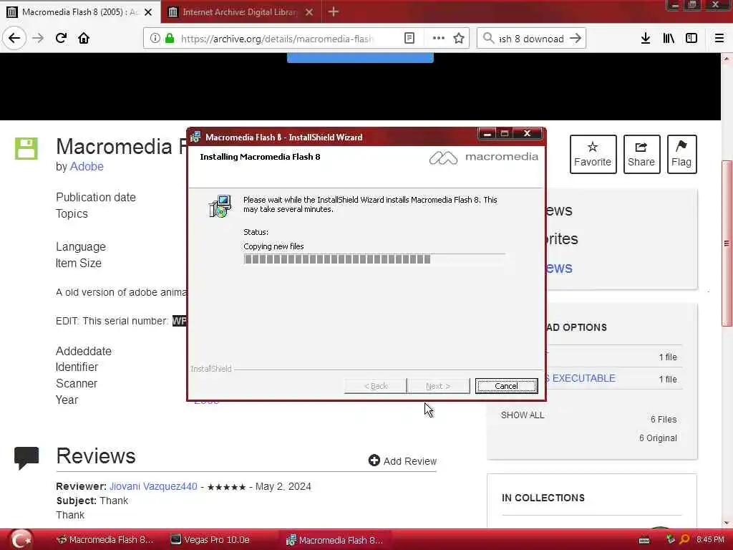Toggle reader view icon in address bar

click(x=409, y=39)
